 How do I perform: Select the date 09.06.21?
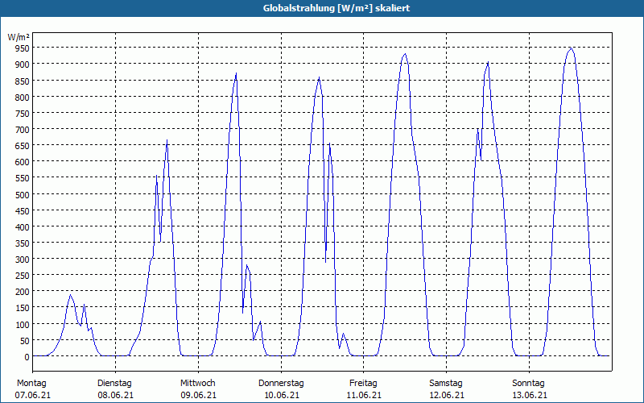pos(198,395)
